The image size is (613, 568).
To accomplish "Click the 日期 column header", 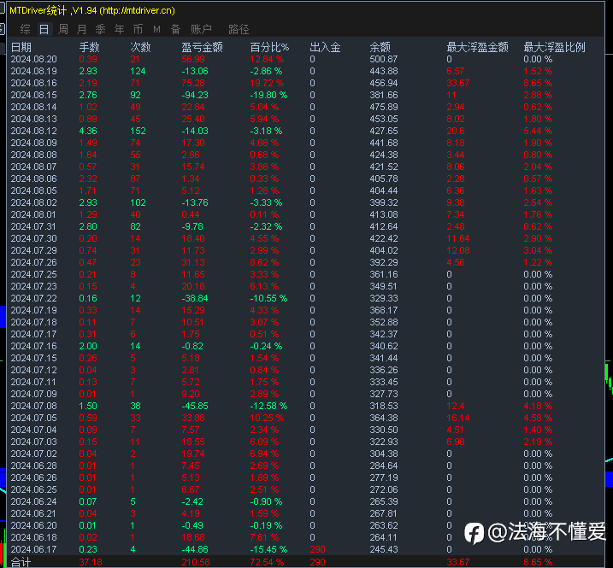I will click(x=21, y=47).
